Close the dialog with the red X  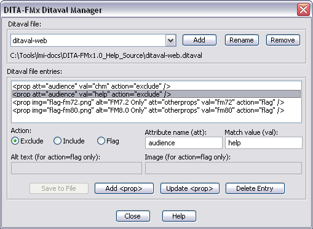click(303, 9)
